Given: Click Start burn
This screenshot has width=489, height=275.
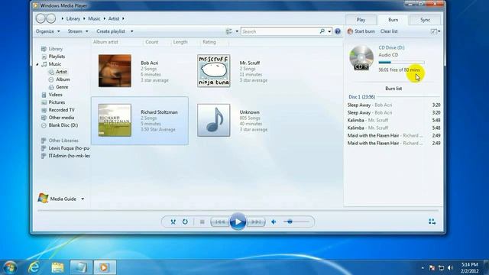Looking at the screenshot, I should (361, 31).
